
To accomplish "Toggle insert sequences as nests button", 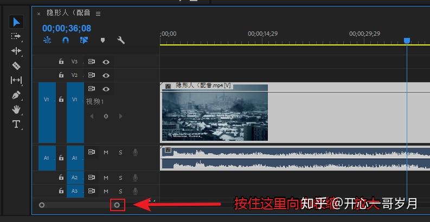I will pyautogui.click(x=47, y=40).
